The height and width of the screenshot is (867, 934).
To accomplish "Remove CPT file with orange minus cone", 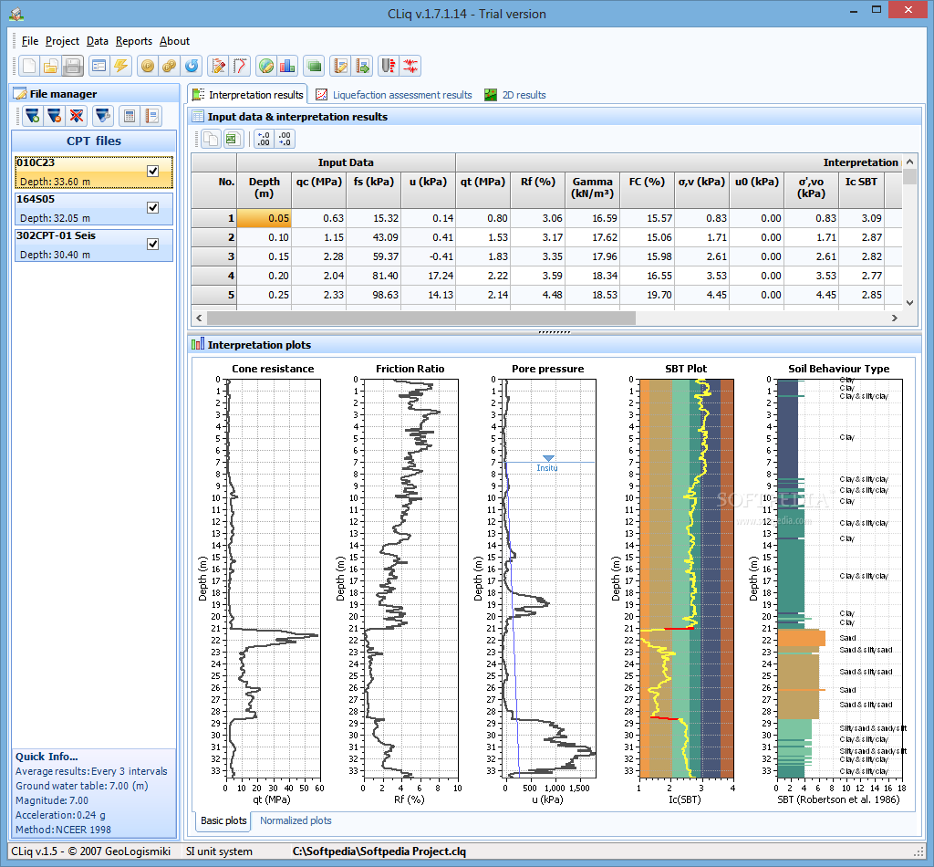I will tap(55, 116).
